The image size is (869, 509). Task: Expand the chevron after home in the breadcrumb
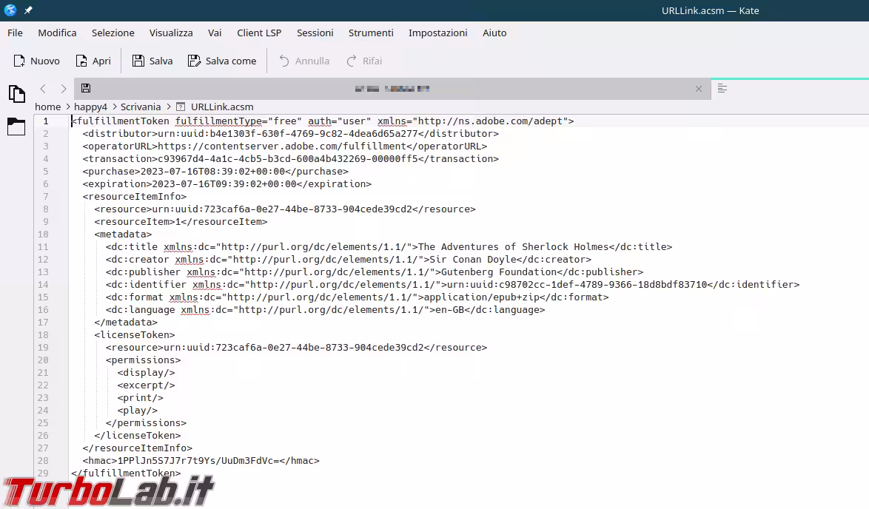click(x=67, y=107)
